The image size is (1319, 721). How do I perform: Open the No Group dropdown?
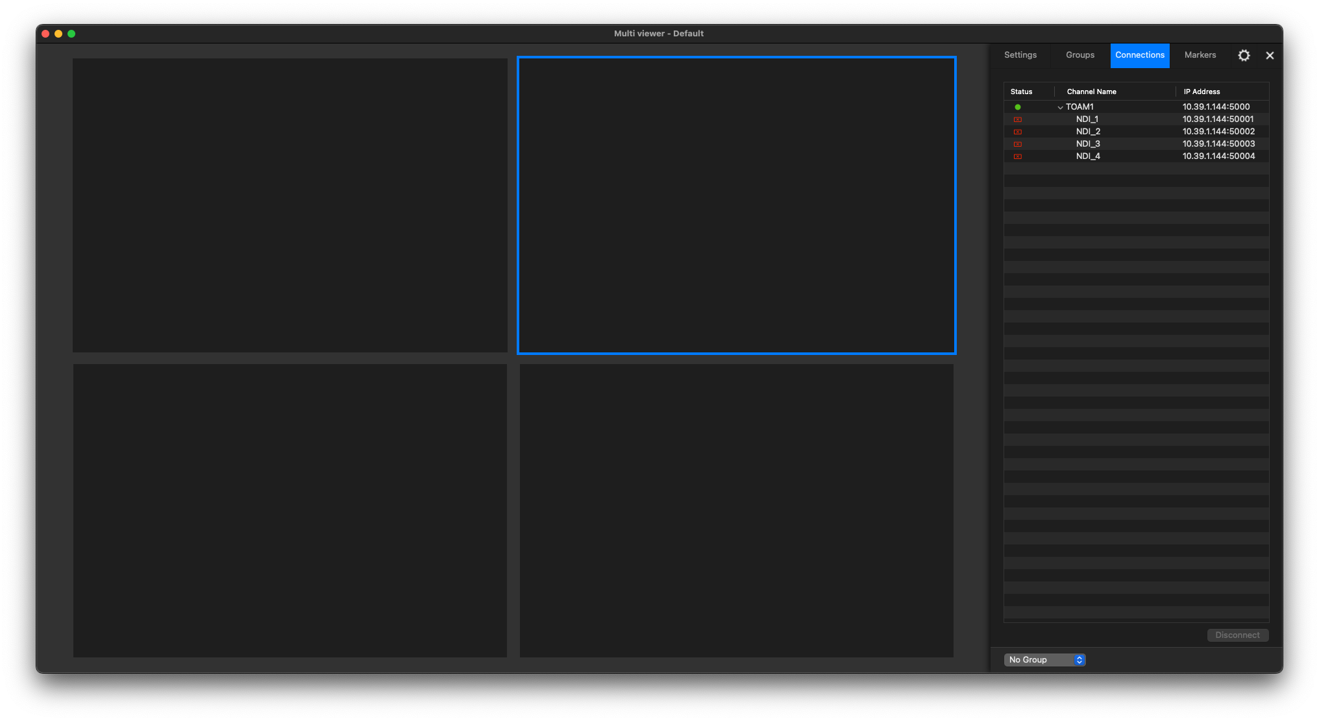(x=1044, y=659)
